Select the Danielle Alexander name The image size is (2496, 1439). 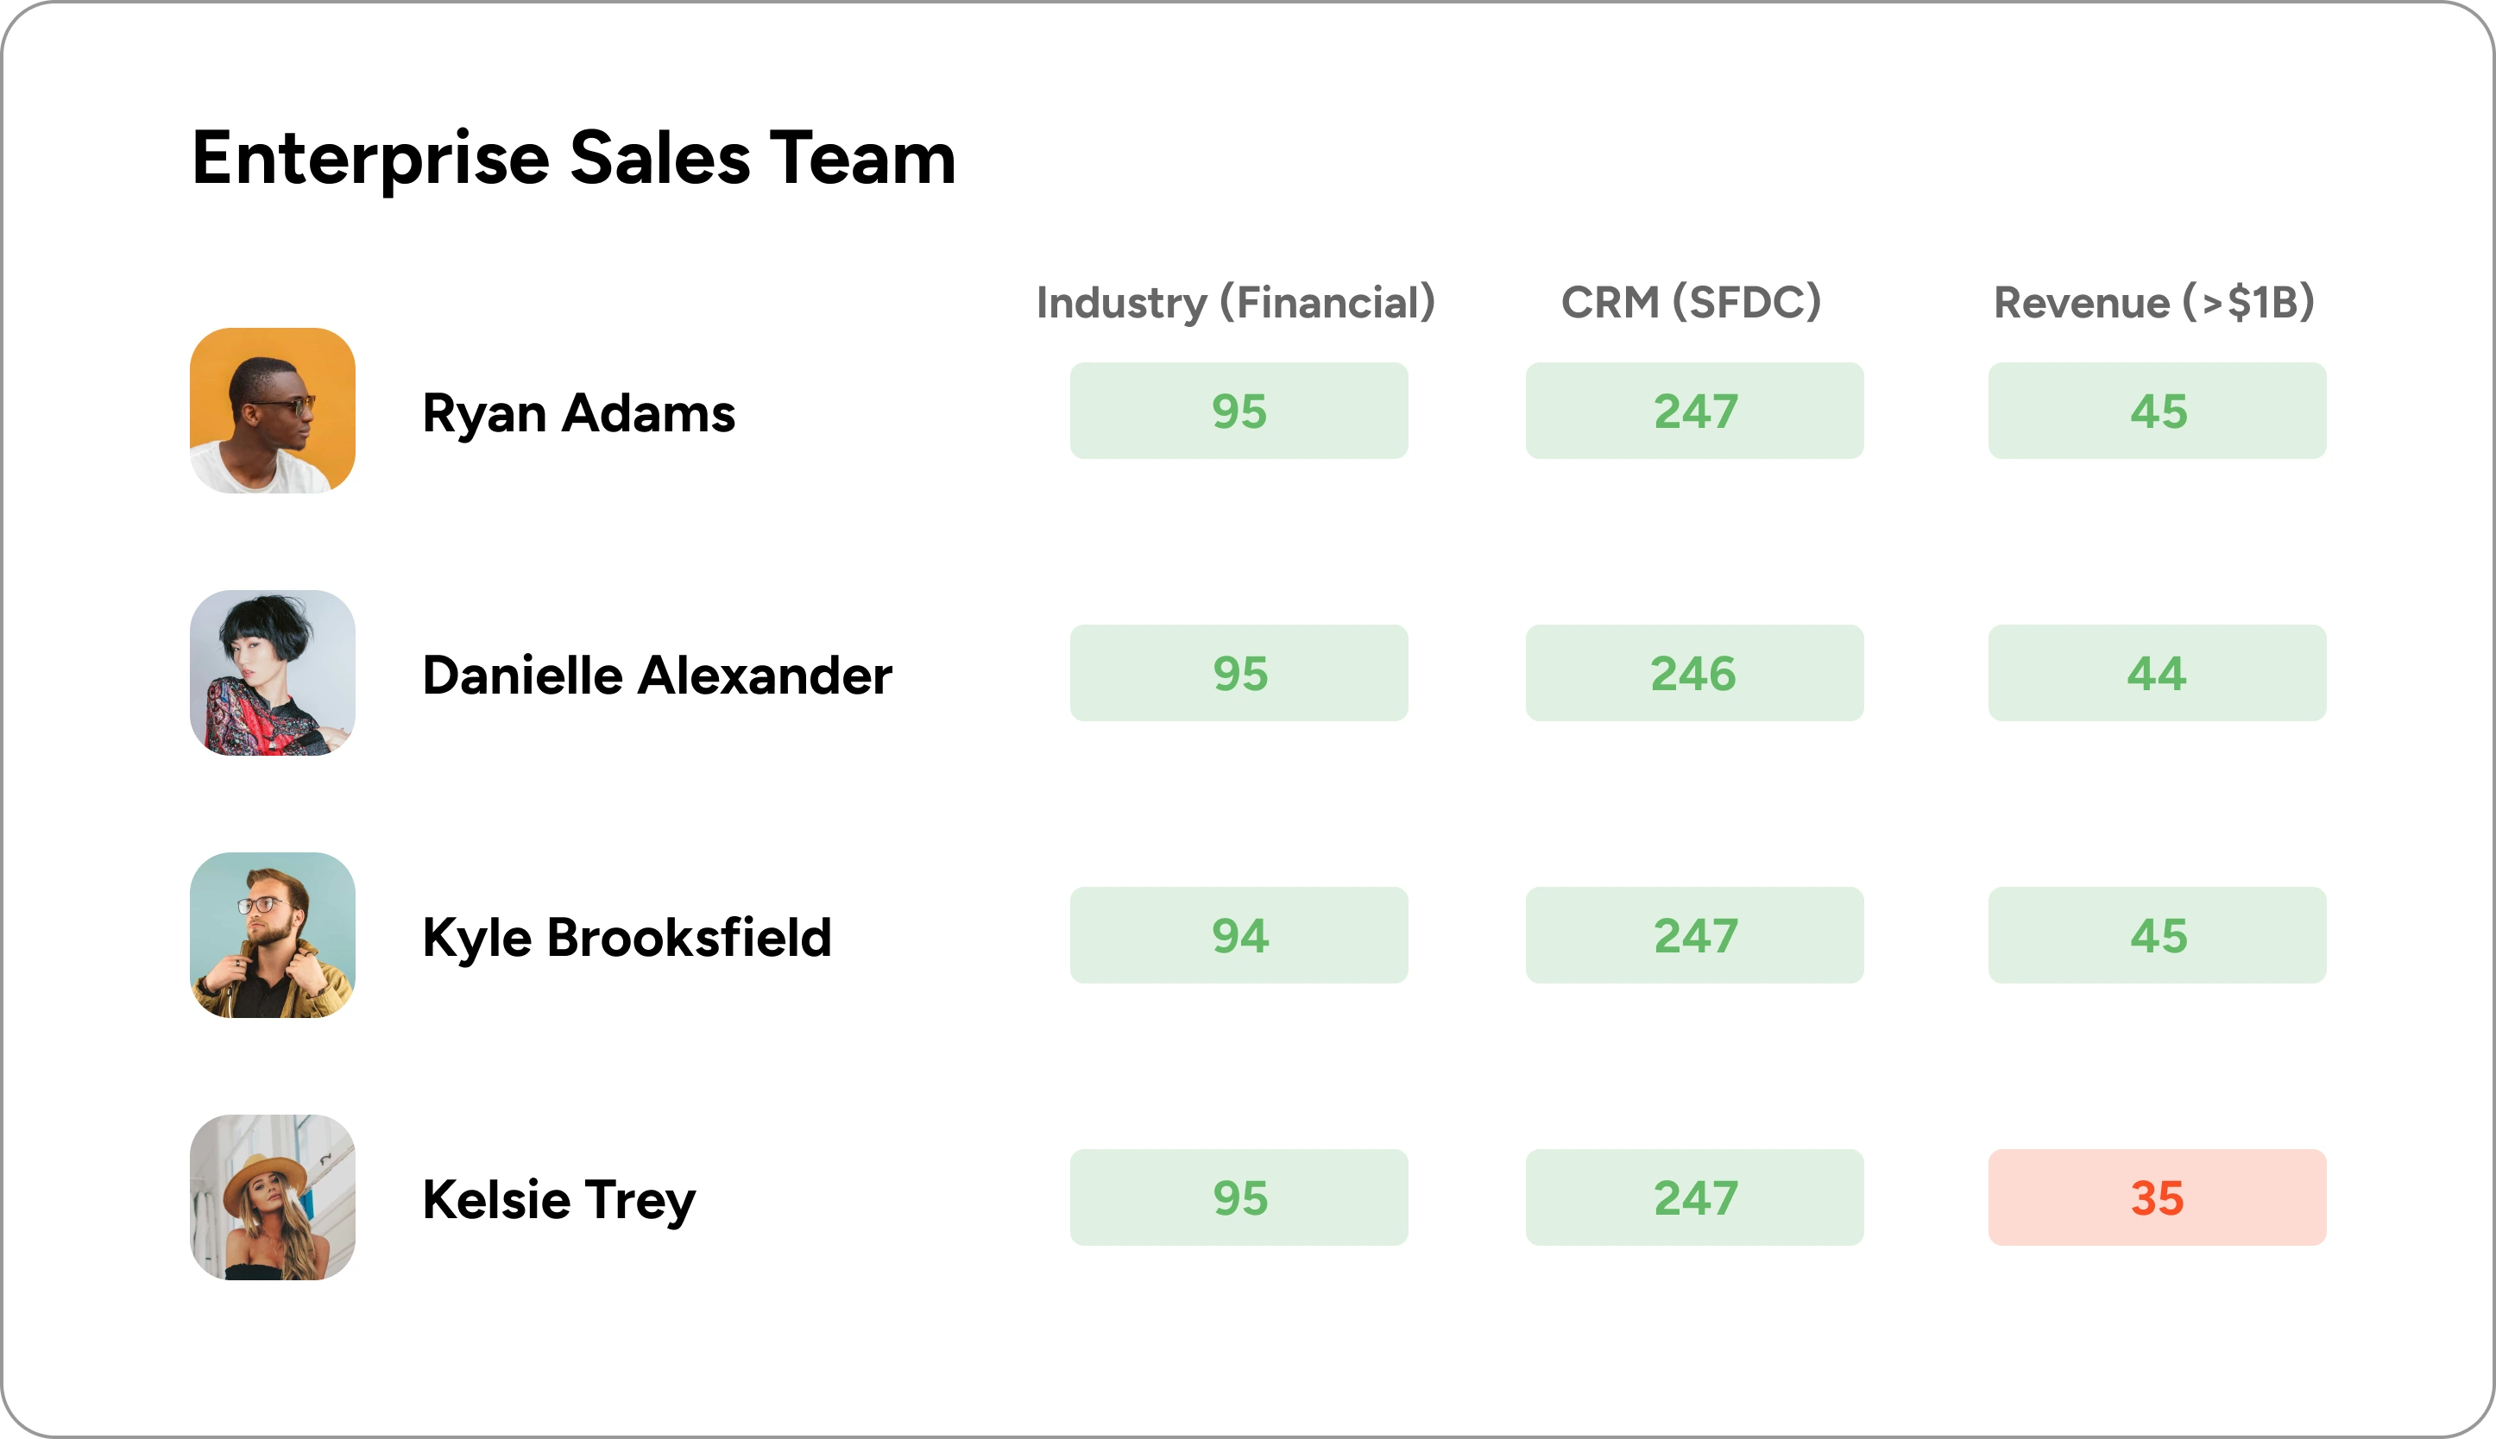(x=657, y=675)
